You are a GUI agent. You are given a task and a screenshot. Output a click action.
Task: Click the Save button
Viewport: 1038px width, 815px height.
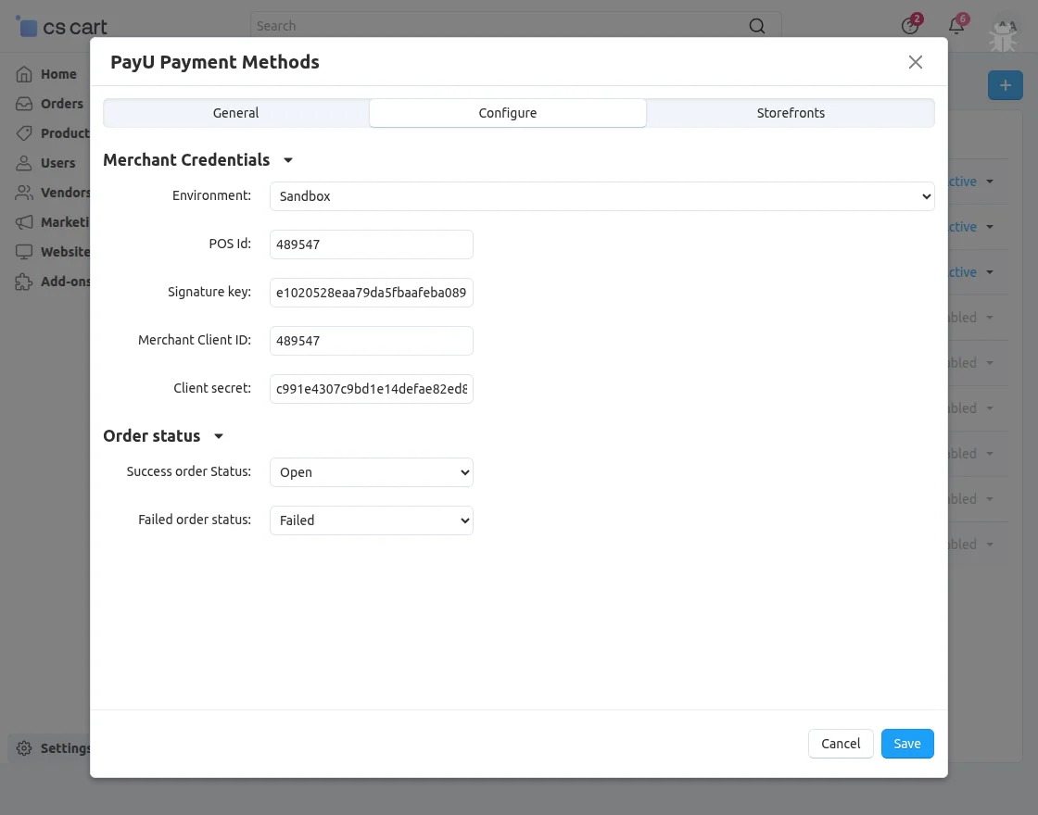(907, 744)
